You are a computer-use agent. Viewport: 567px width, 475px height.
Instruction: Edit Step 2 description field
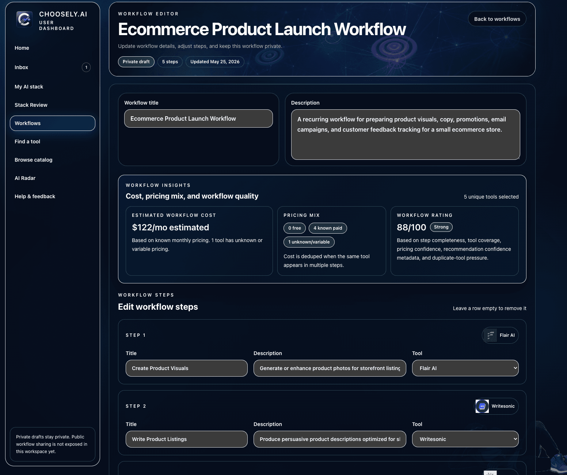pyautogui.click(x=330, y=439)
